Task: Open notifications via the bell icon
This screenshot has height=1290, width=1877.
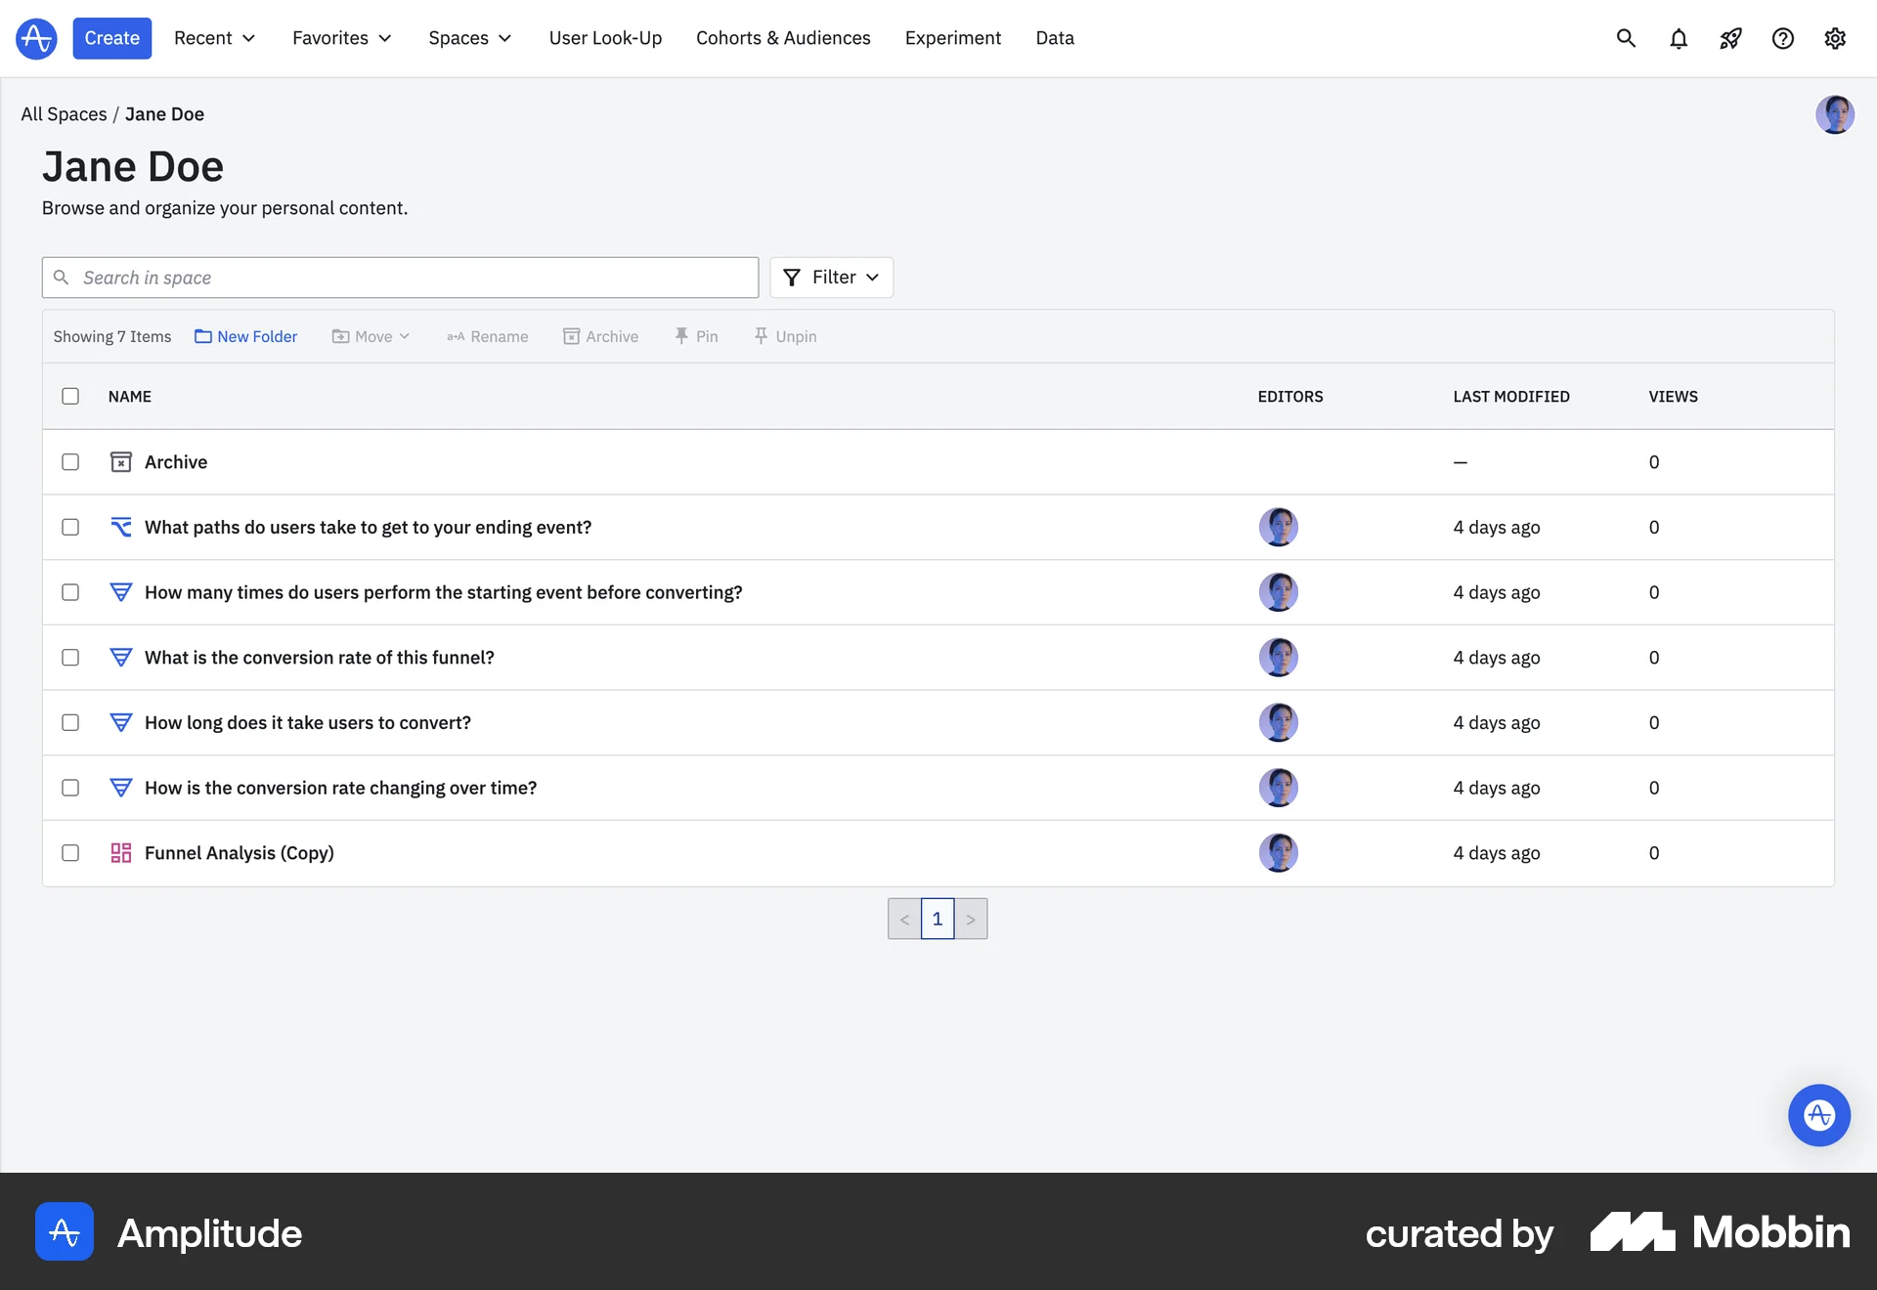Action: [1679, 38]
